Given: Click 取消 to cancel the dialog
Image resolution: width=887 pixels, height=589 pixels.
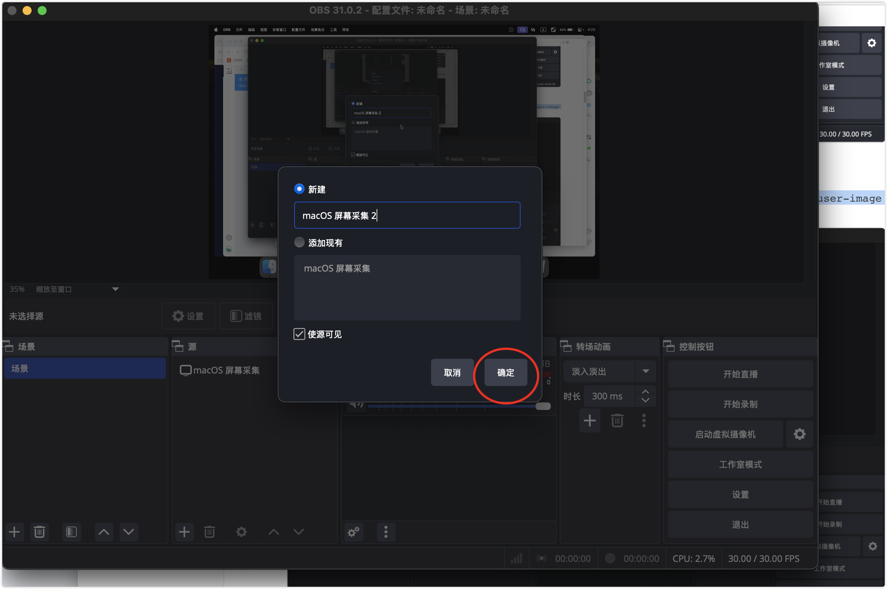Looking at the screenshot, I should (452, 372).
